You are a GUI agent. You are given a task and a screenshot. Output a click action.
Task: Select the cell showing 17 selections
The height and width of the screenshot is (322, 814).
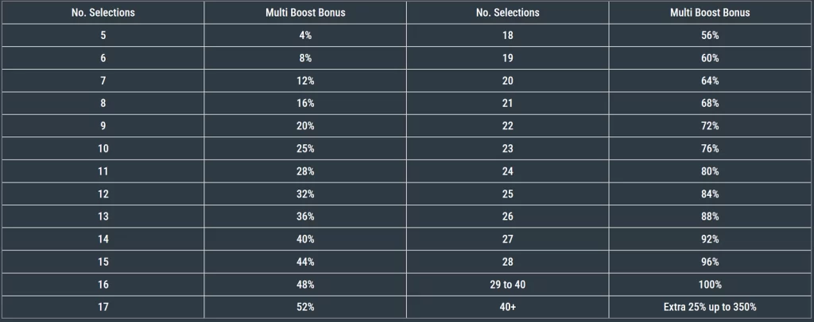[103, 307]
